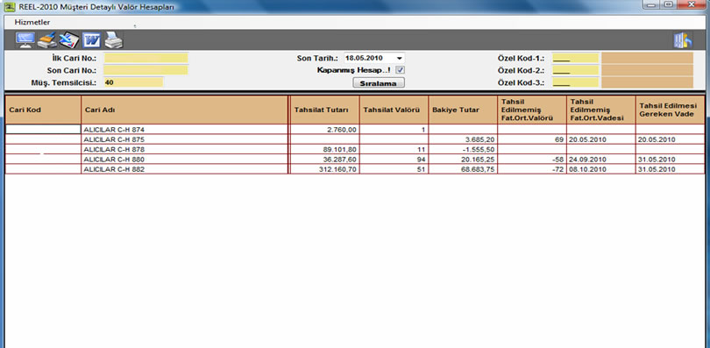Click the Tahsilat Tutarı column header
Screen dimensions: 710x348
324,110
